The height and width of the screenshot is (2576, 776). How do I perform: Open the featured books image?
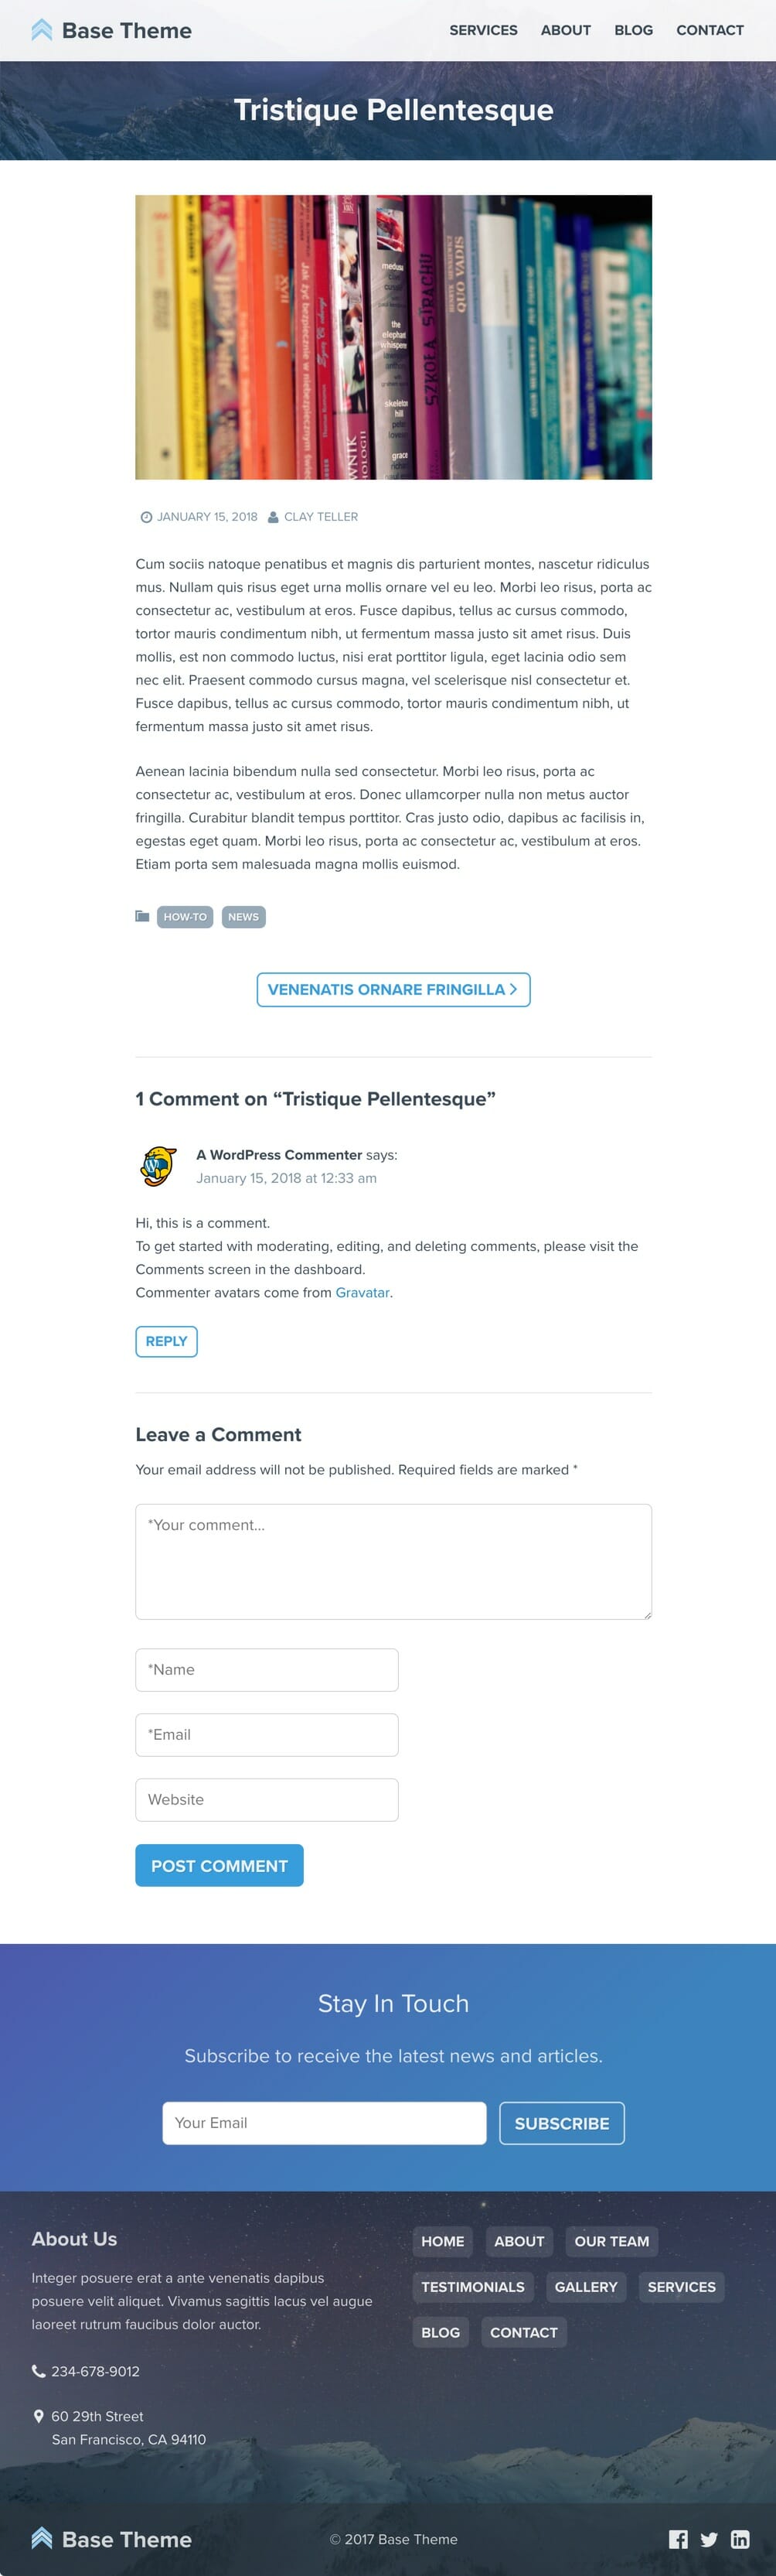[x=393, y=337]
